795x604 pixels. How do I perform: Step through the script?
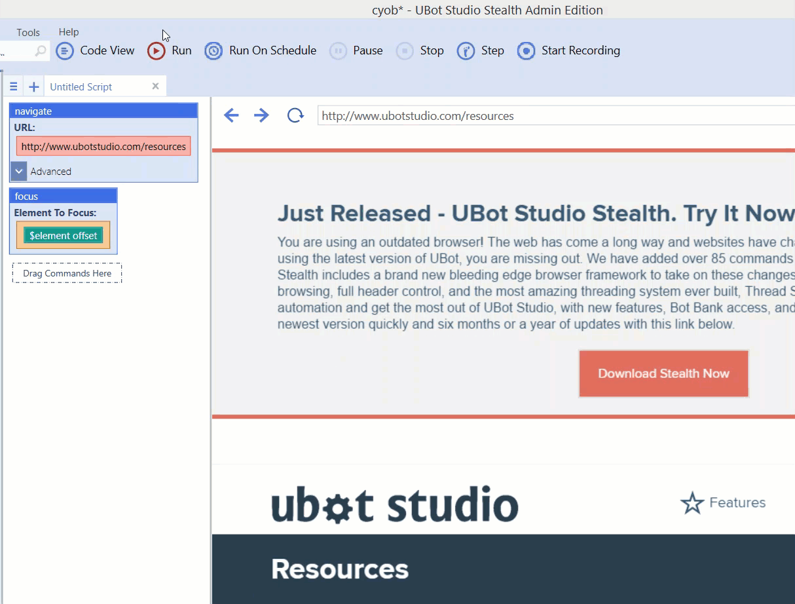481,50
